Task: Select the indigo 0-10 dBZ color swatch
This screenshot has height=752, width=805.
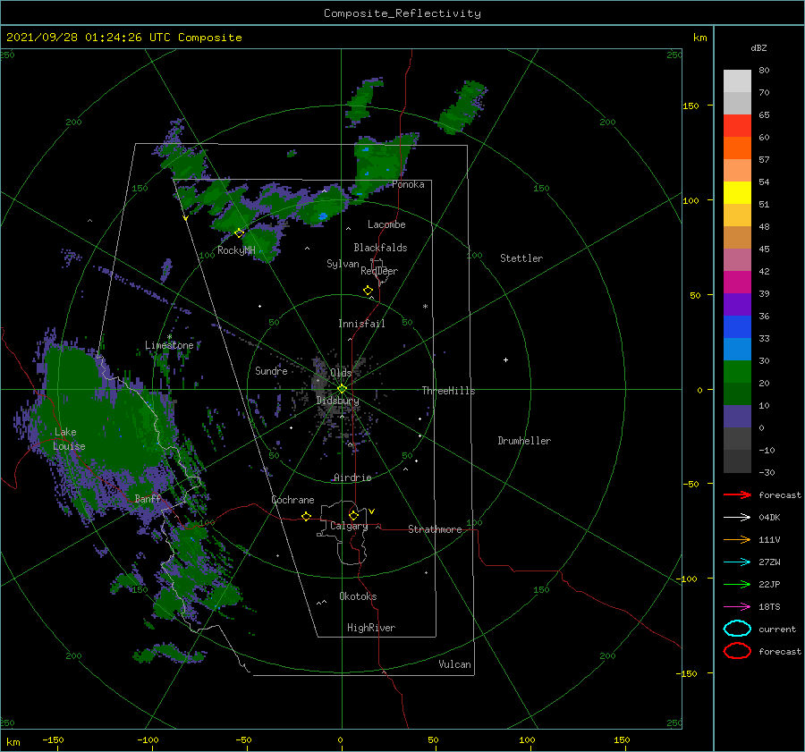Action: coord(737,417)
